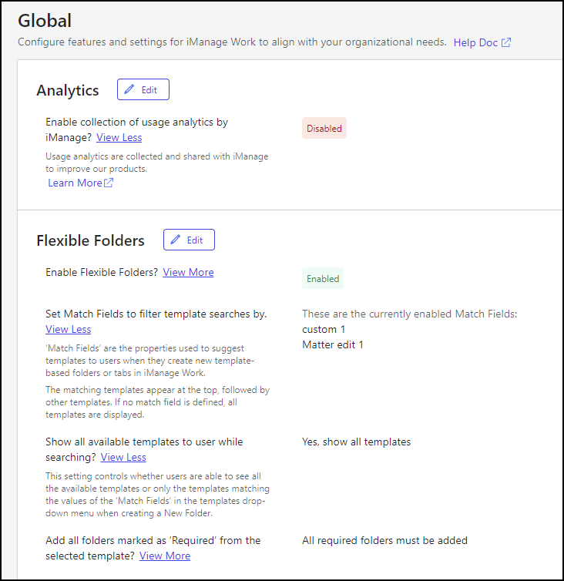Click the 'Matter edit 1' match field
This screenshot has width=564, height=581.
coord(333,344)
